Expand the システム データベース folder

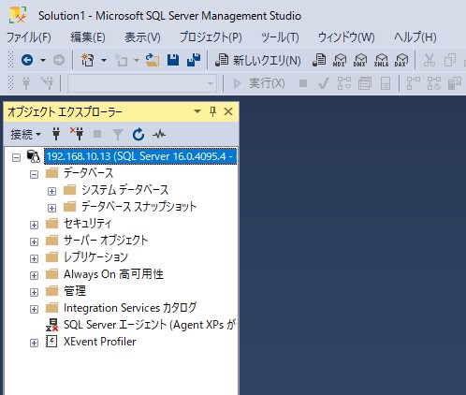coord(51,191)
